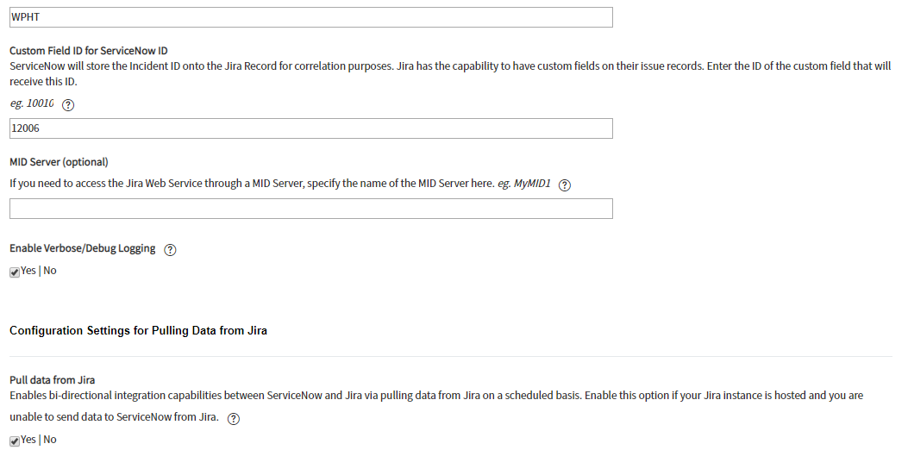Focus the custom field ID input showing 12006
This screenshot has height=450, width=908.
(x=311, y=128)
